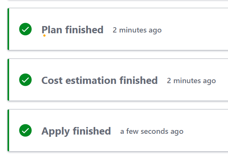The width and height of the screenshot is (228, 161).
Task: Click the Cost estimation 2 minutes ago timestamp
Action: pos(191,81)
